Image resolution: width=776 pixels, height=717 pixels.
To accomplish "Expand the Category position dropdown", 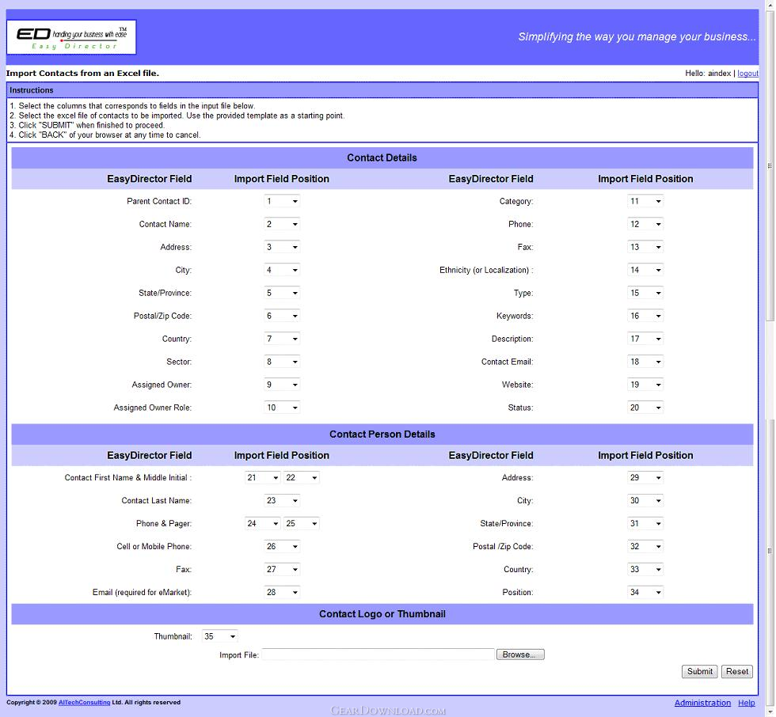I will (645, 201).
